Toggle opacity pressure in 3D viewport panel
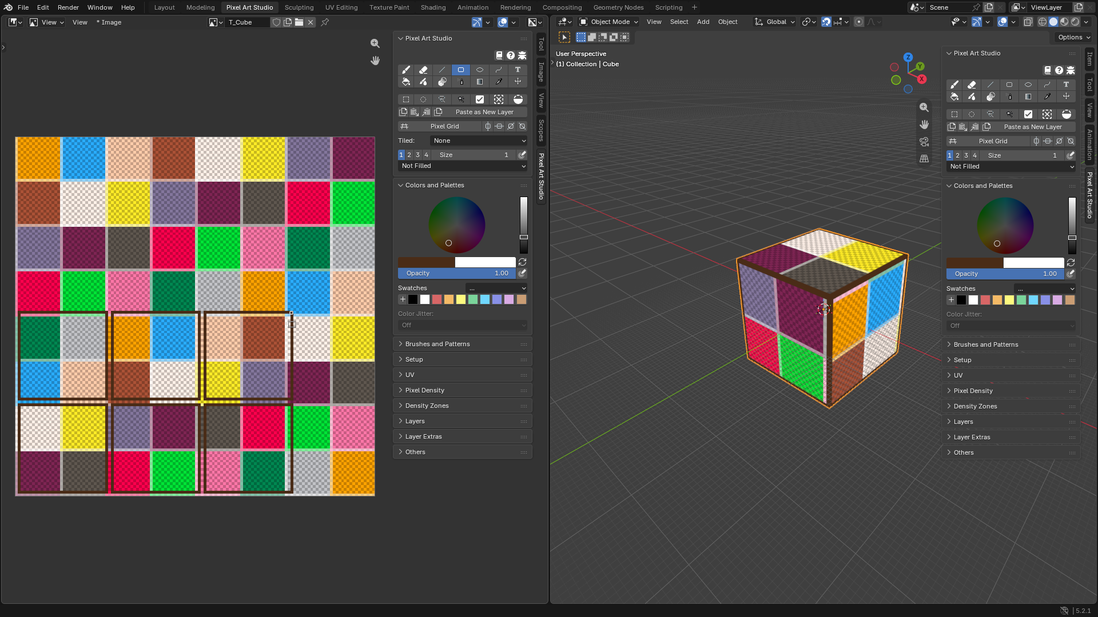Viewport: 1098px width, 617px height. [1071, 274]
